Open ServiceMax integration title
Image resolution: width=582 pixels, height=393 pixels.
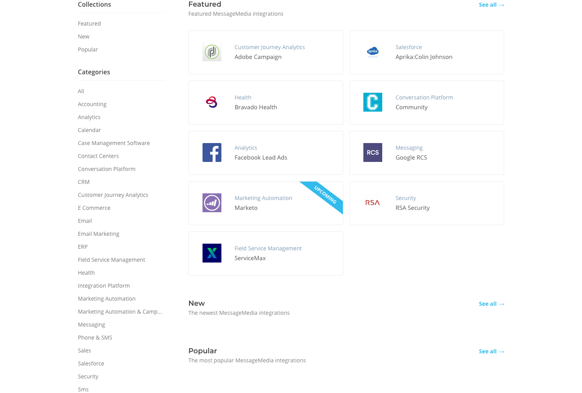point(250,258)
